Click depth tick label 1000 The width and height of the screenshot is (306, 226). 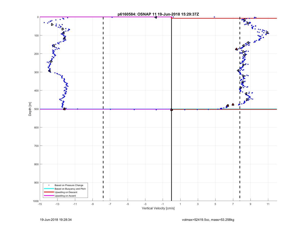click(35, 201)
